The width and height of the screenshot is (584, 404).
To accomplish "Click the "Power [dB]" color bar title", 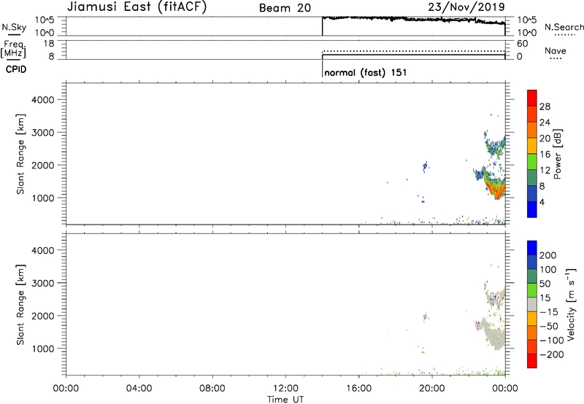I will pyautogui.click(x=557, y=154).
